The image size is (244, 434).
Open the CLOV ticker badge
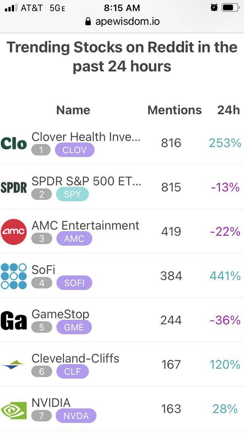pos(75,150)
